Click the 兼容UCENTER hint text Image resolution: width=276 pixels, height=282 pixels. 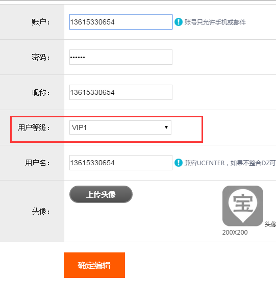click(x=230, y=163)
